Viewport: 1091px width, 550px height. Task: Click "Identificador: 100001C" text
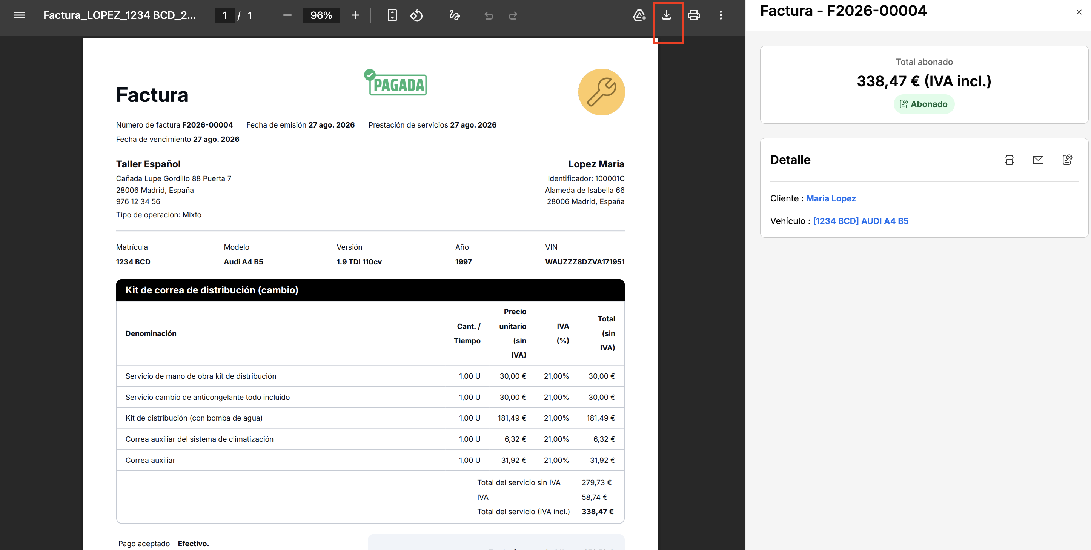click(x=586, y=178)
